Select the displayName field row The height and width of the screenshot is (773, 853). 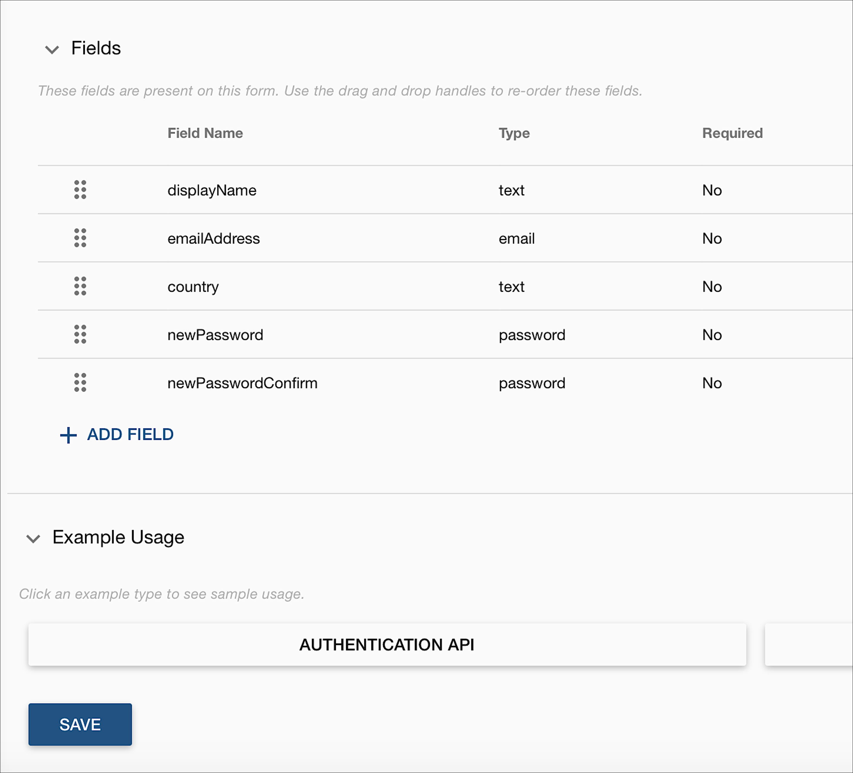212,190
